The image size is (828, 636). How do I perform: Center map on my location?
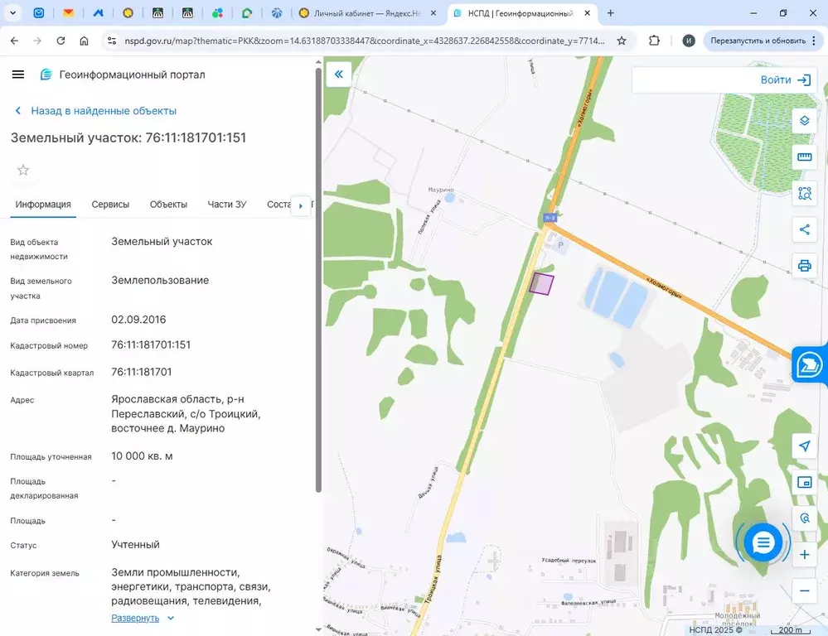click(x=804, y=446)
